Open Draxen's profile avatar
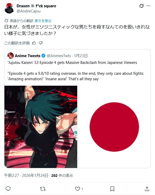The height and width of the screenshot is (195, 155). pos(9,8)
